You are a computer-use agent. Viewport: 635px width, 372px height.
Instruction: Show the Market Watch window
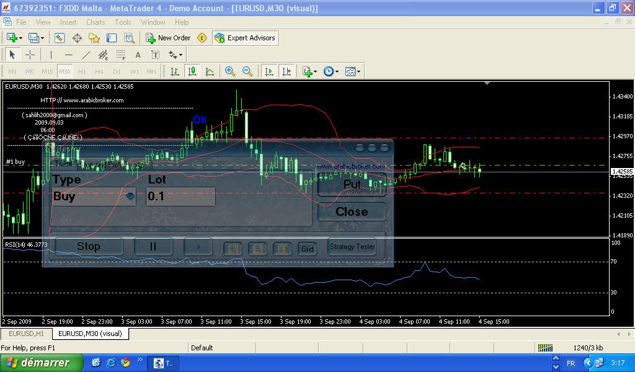tap(60, 38)
